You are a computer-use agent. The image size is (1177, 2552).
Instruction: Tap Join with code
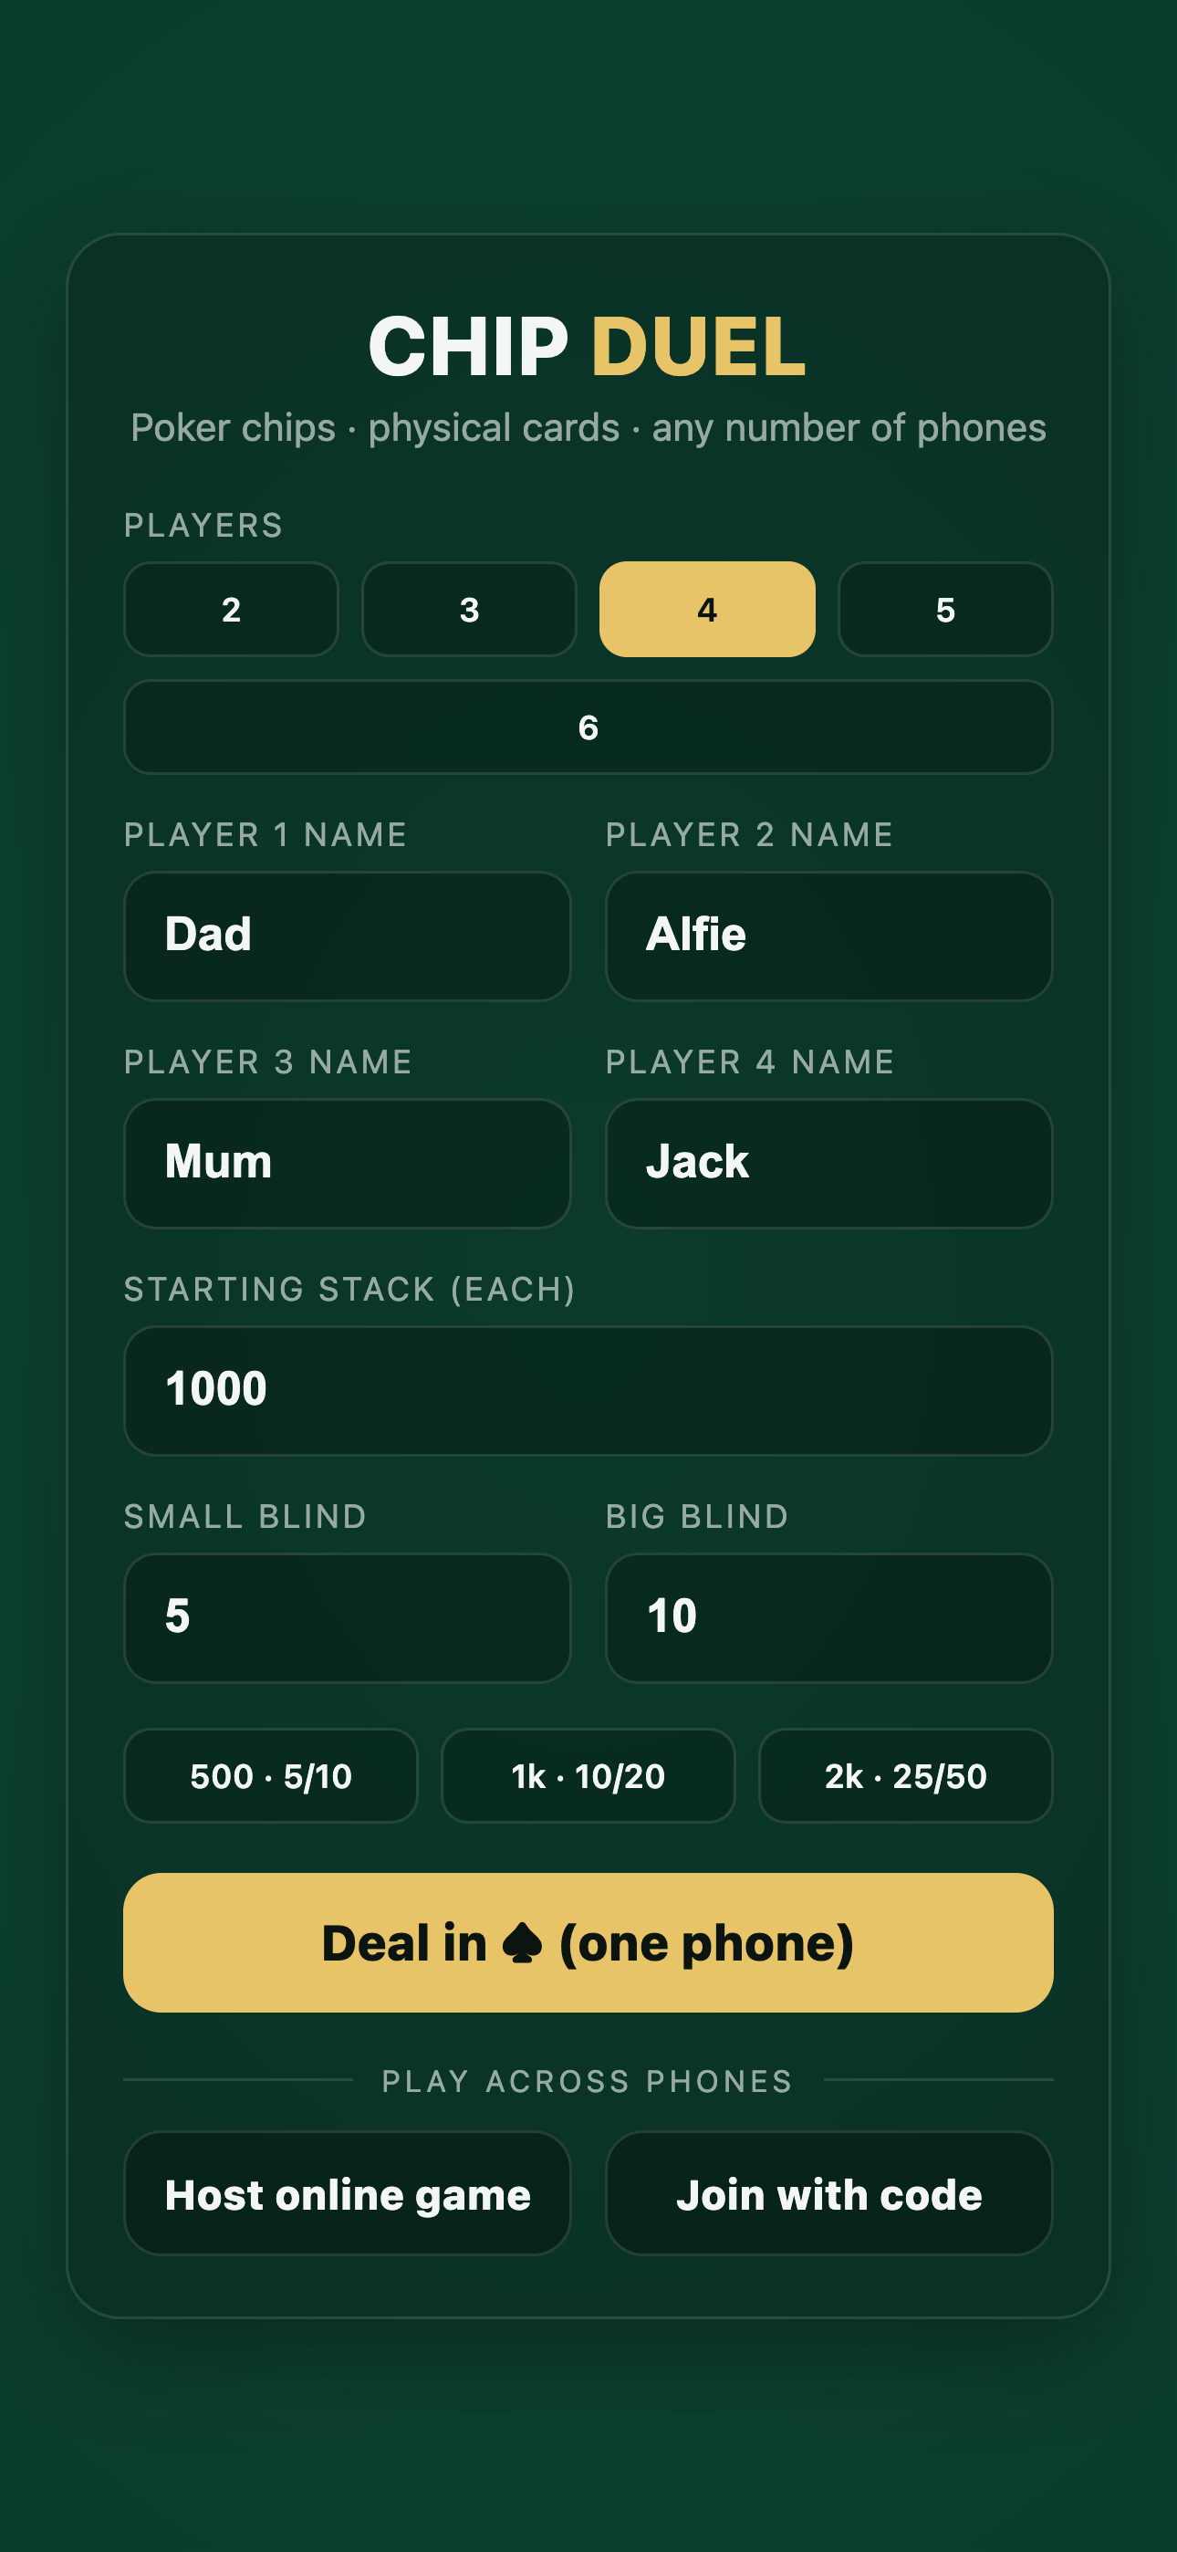point(829,2193)
